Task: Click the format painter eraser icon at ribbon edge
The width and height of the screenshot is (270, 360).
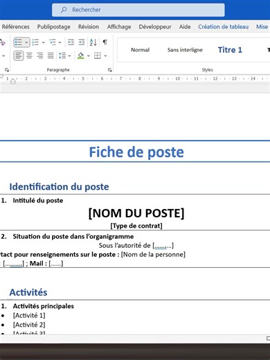Action: [x=3, y=42]
